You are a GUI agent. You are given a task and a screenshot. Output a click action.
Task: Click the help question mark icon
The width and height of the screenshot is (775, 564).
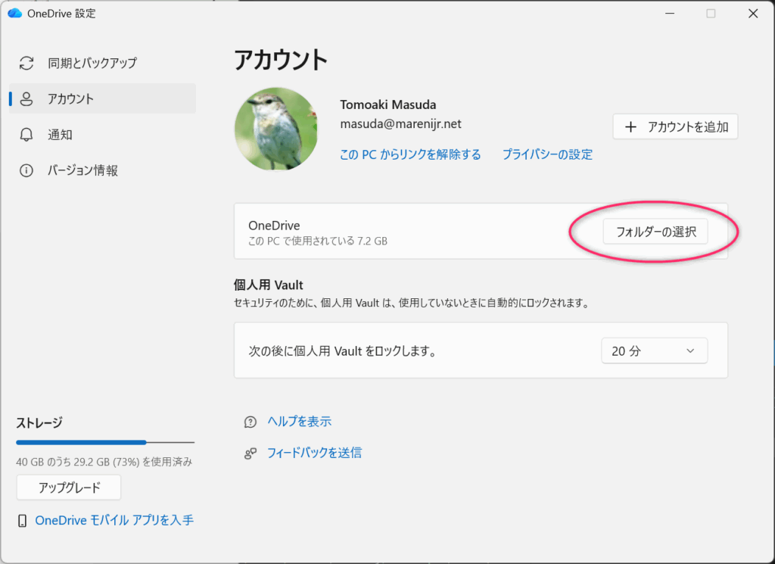click(x=250, y=422)
